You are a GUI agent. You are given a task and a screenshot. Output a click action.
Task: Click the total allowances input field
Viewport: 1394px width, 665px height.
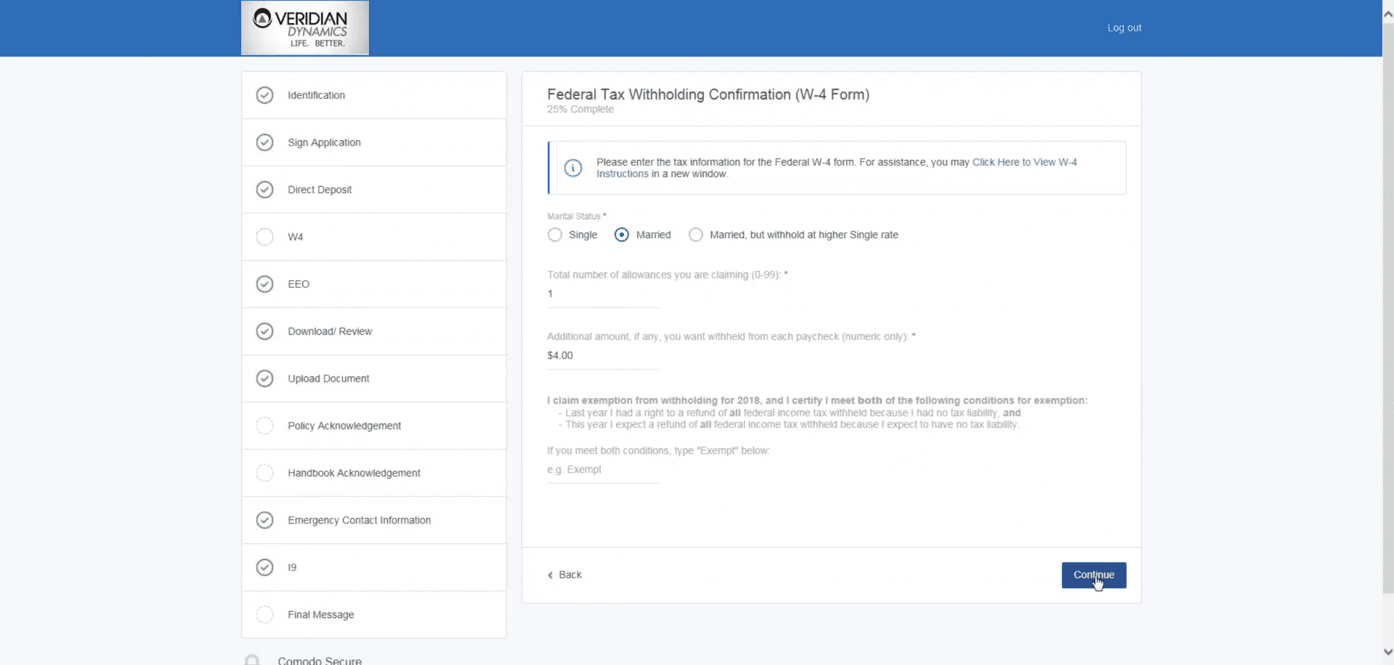602,294
